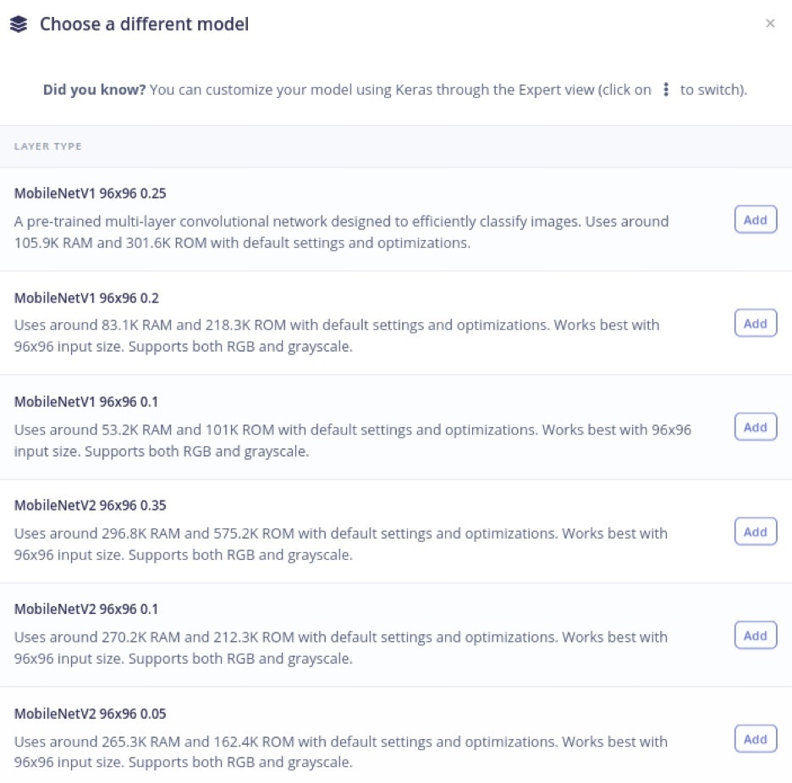792x783 pixels.
Task: Add the MobileNetV1 96x96 0.2 model
Action: pyautogui.click(x=755, y=323)
